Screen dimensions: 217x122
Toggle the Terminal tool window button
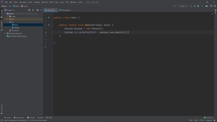31,118
